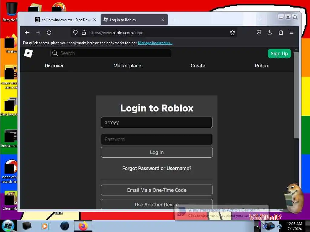Open the Discover menu item
Viewport: 310px width, 232px height.
(54, 66)
